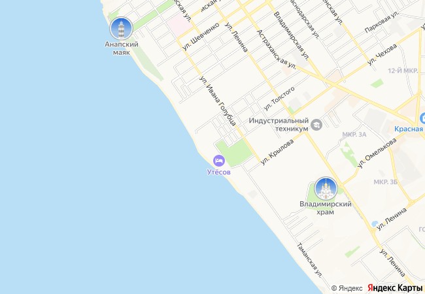The image size is (425, 294).
Task: Click the Владимирский храм text label
Action: (325, 208)
